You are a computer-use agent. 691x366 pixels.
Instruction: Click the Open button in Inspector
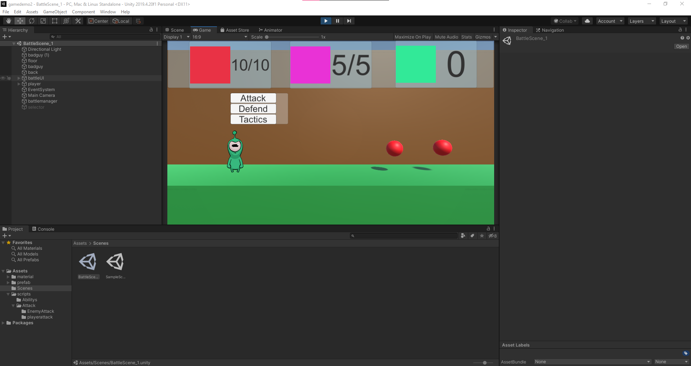(x=681, y=46)
